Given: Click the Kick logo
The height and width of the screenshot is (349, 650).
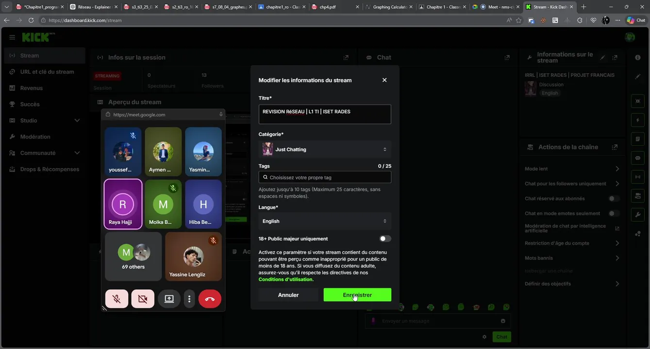Looking at the screenshot, I should tap(38, 37).
